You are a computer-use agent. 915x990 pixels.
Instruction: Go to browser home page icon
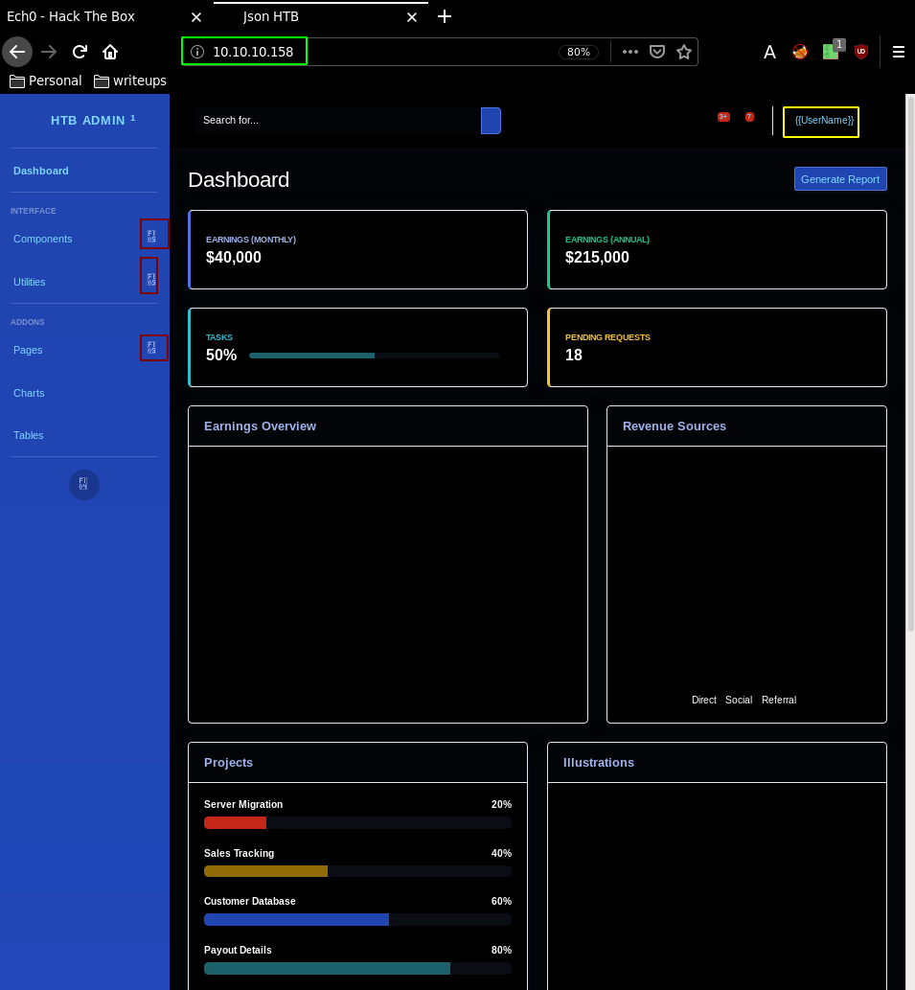[x=110, y=52]
